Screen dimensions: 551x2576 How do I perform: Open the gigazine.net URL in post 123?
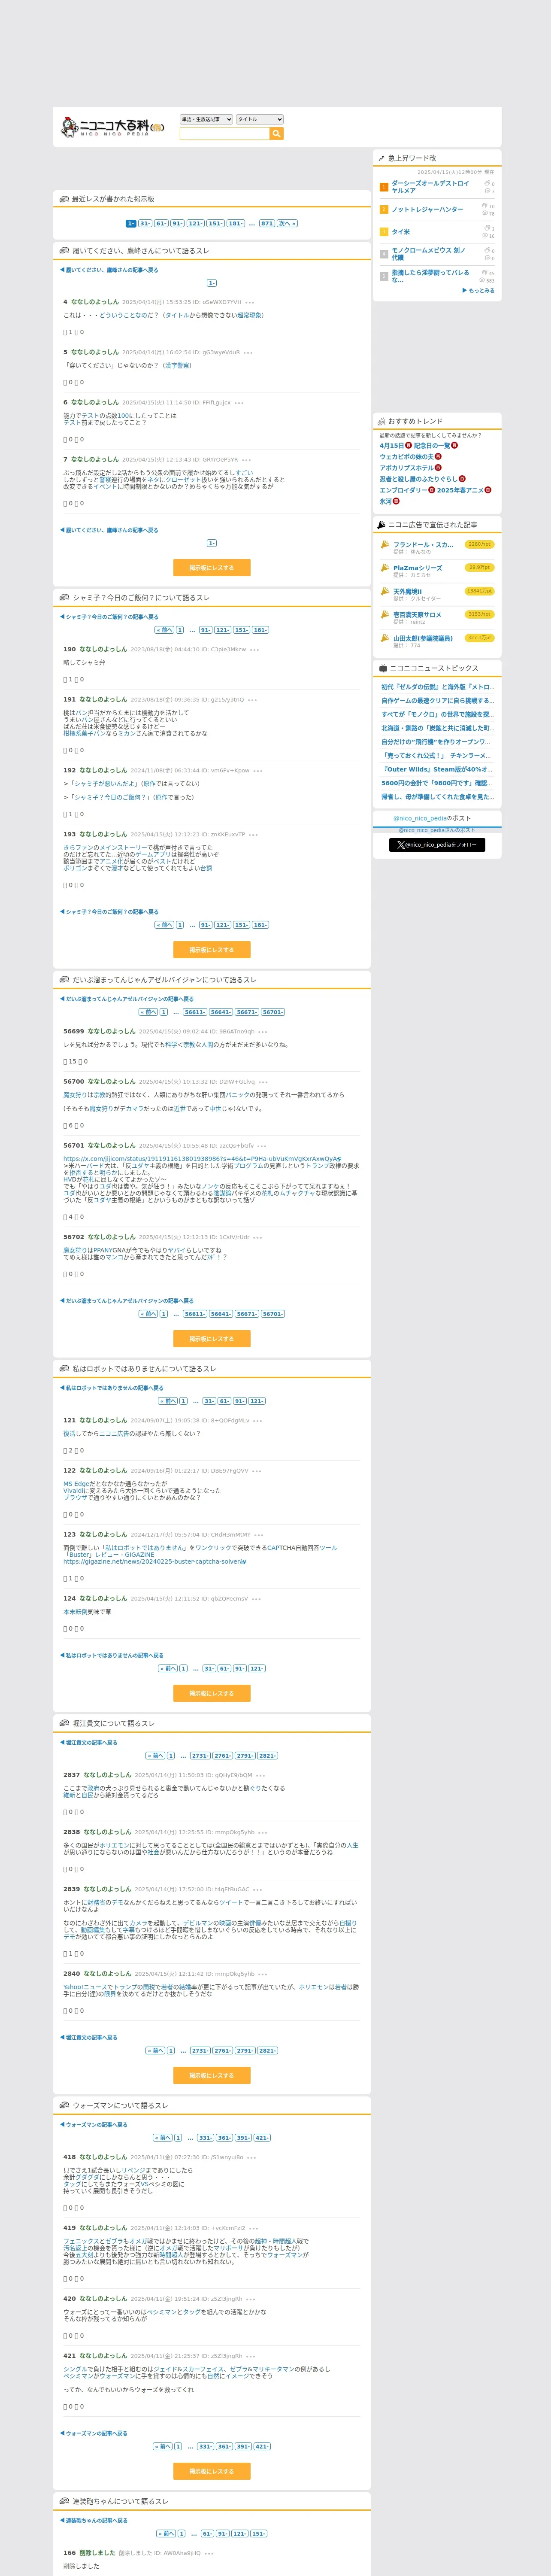coord(154,1562)
